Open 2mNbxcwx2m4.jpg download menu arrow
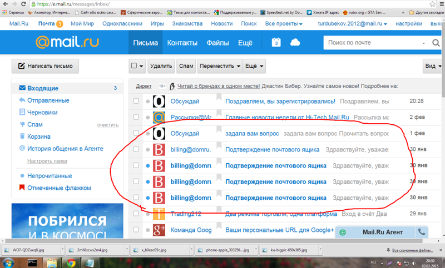 tap(127, 250)
